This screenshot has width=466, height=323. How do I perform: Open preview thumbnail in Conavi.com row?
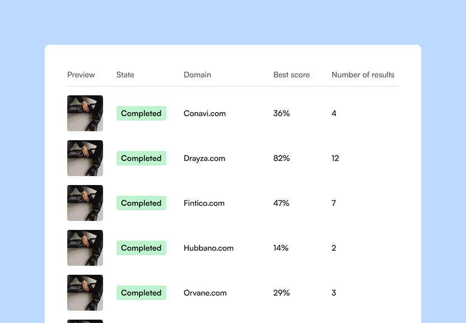coord(85,113)
